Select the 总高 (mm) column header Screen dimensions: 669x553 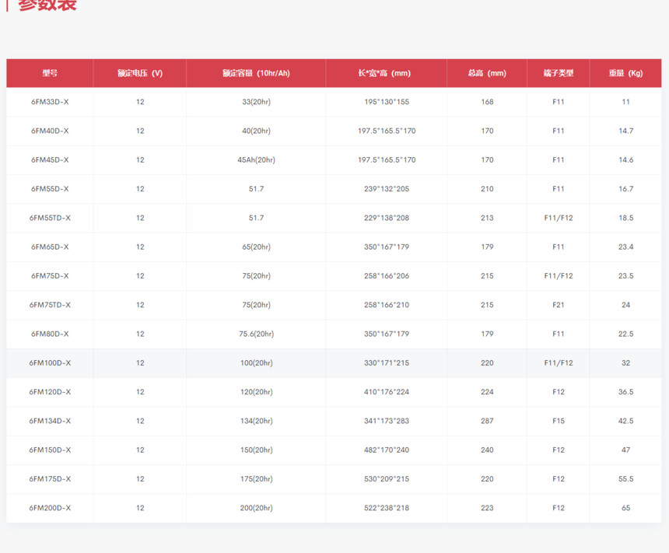(487, 73)
